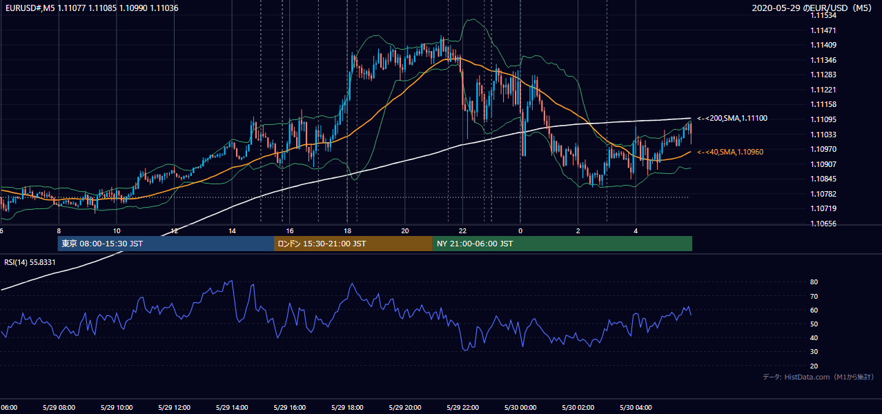Viewport: 882px width, 414px height.
Task: Click RSI scale value 80
Action: point(814,282)
